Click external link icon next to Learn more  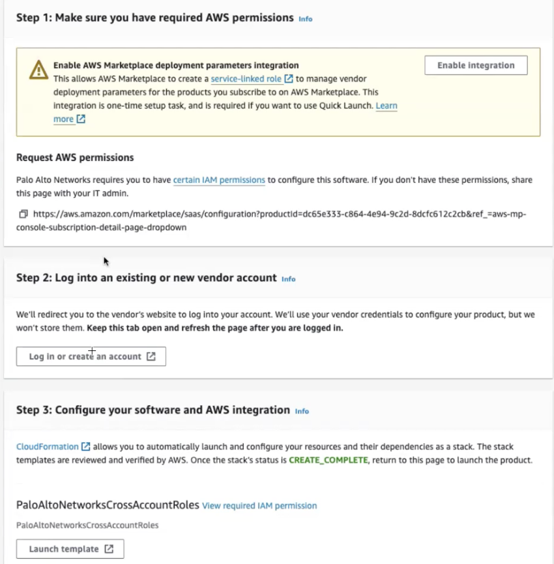click(x=81, y=119)
